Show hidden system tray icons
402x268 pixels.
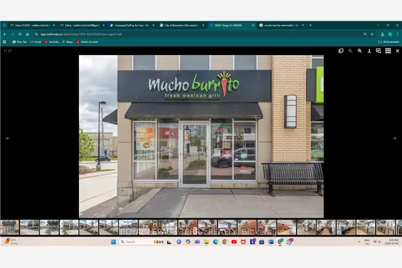click(359, 242)
